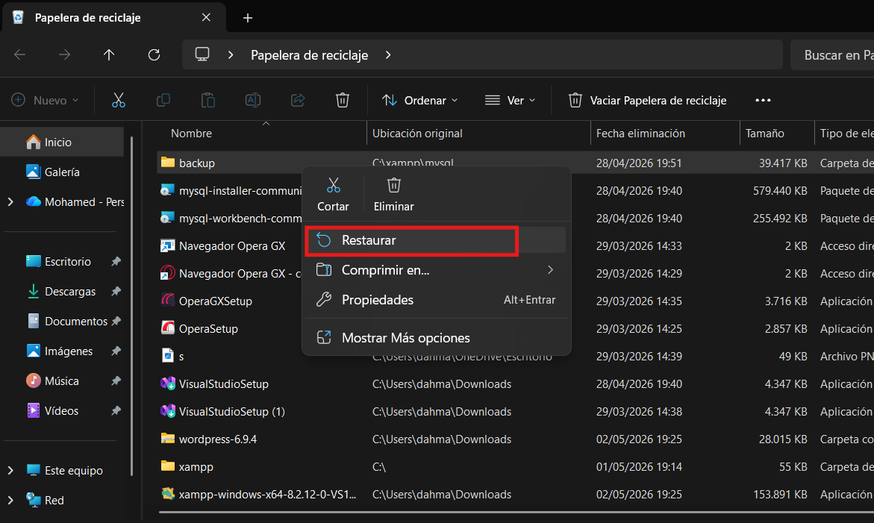Viewport: 874px width, 523px height.
Task: Click the Delete trash icon in toolbar
Action: (x=343, y=100)
